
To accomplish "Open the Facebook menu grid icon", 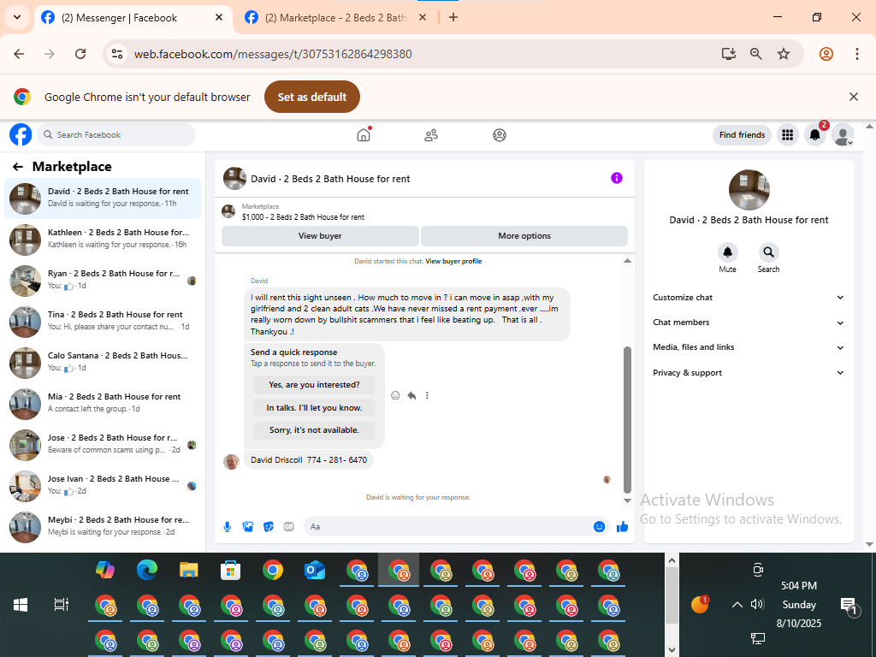I will (788, 134).
